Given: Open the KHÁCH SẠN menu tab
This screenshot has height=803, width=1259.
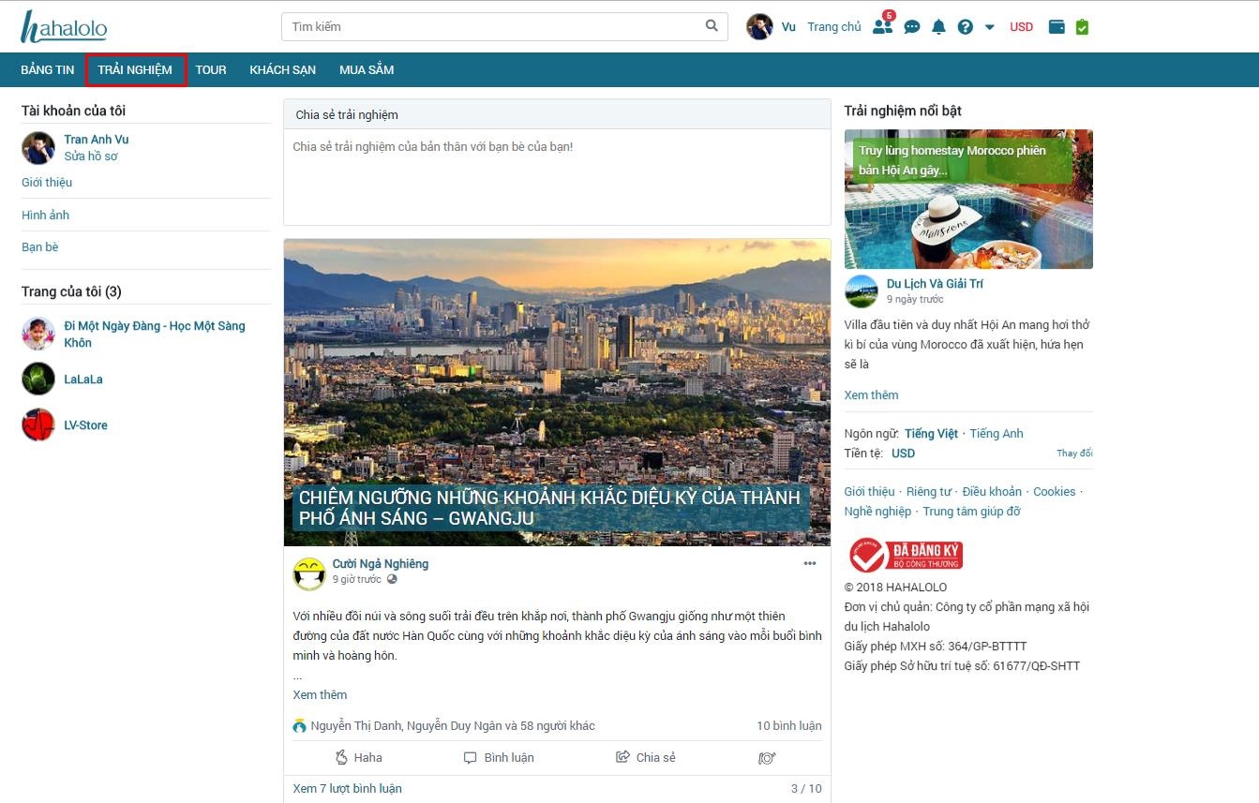Looking at the screenshot, I should point(282,70).
